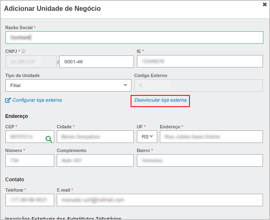Click the Bairro input field
The height and width of the screenshot is (220, 270).
200,160
